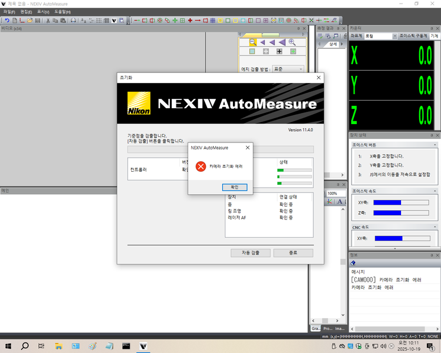441x353 pixels.
Task: Click the zoom in magnifier icon
Action: click(x=292, y=42)
